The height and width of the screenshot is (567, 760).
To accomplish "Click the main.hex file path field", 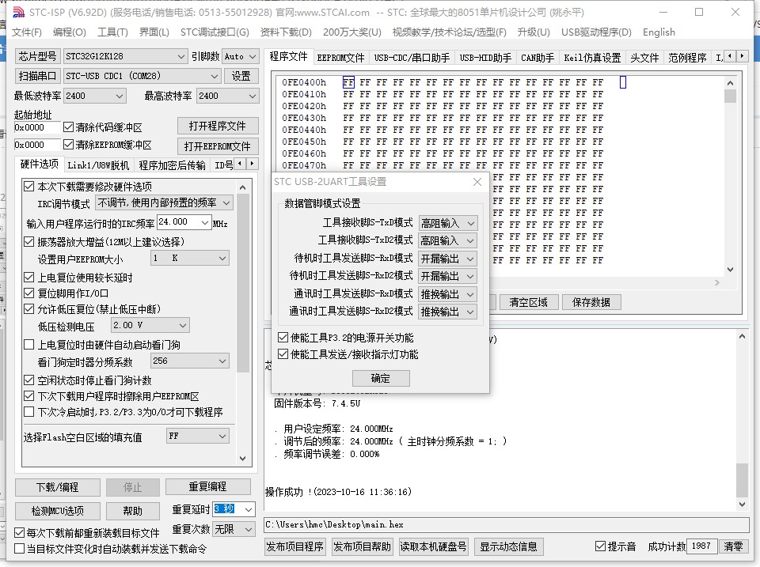I will 507,524.
